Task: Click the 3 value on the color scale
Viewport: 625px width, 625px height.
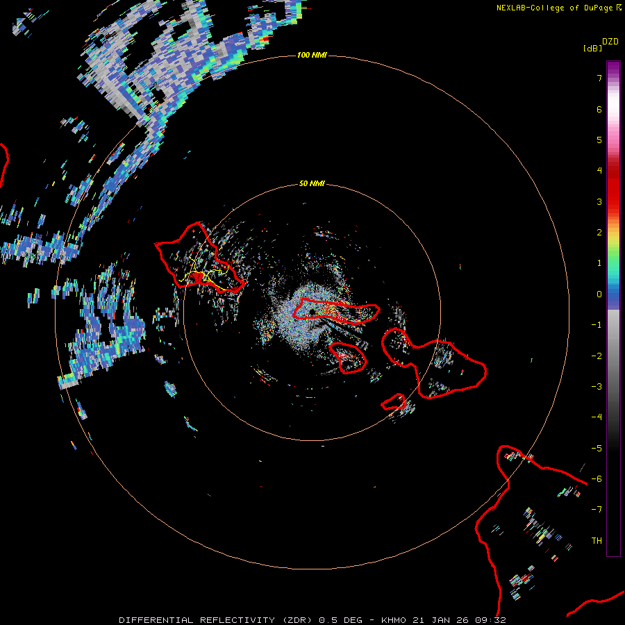Action: tap(599, 201)
